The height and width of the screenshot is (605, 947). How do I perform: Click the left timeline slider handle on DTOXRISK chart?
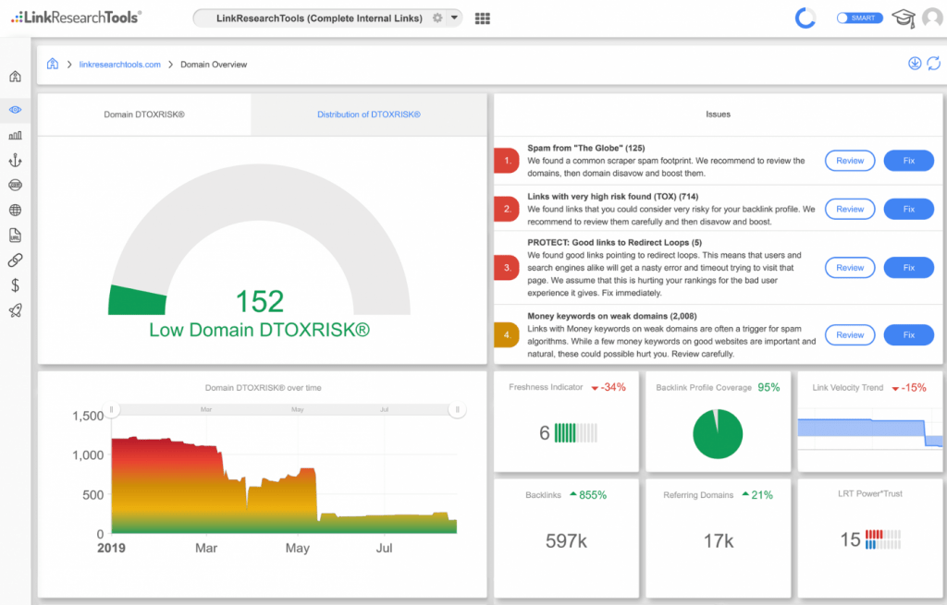point(111,409)
